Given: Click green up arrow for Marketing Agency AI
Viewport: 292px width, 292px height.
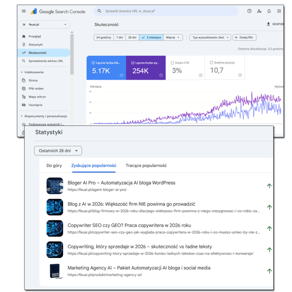Looking at the screenshot, I should click(x=269, y=271).
